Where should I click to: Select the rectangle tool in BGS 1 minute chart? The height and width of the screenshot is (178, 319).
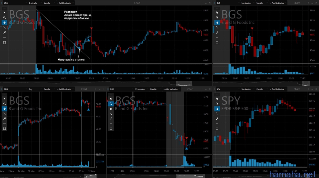4,42
